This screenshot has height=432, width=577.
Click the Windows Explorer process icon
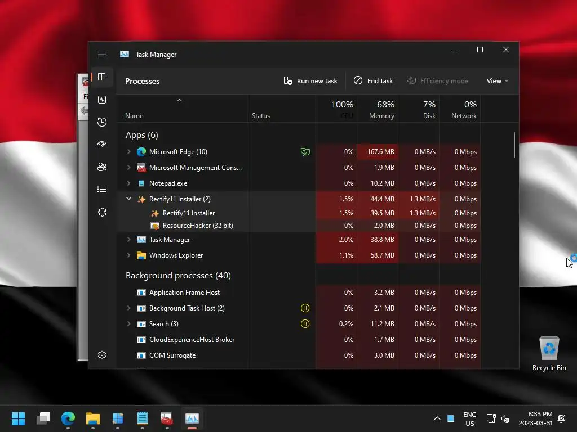[141, 255]
